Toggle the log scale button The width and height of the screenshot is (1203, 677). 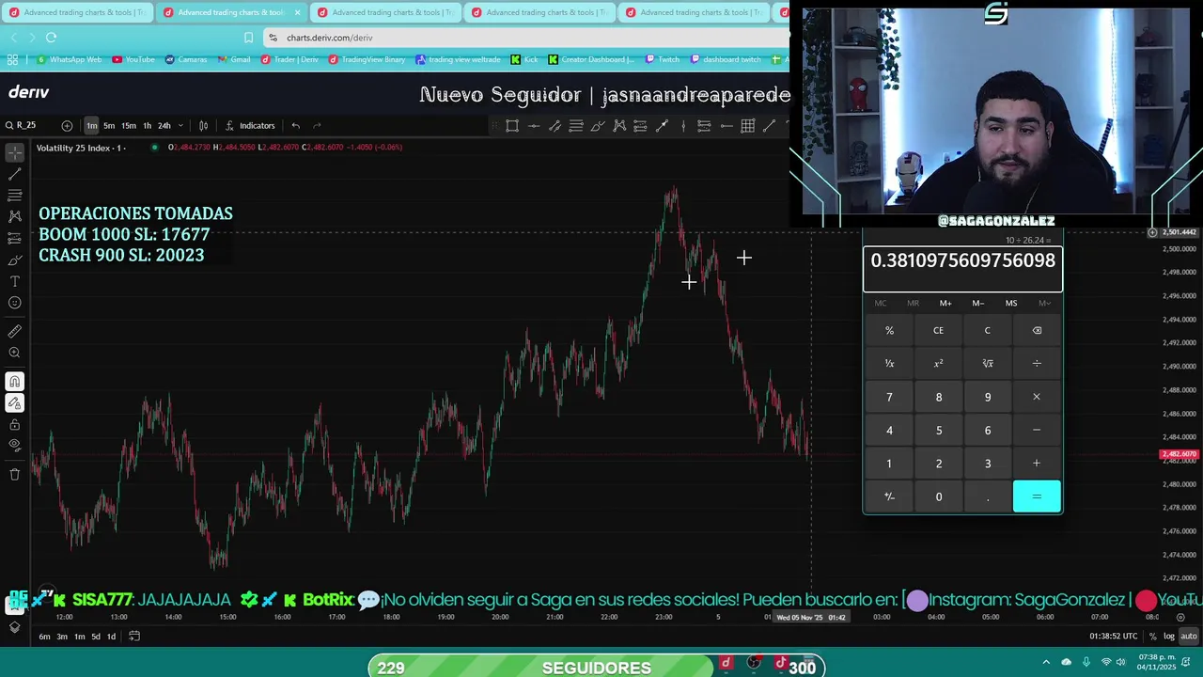(1169, 637)
